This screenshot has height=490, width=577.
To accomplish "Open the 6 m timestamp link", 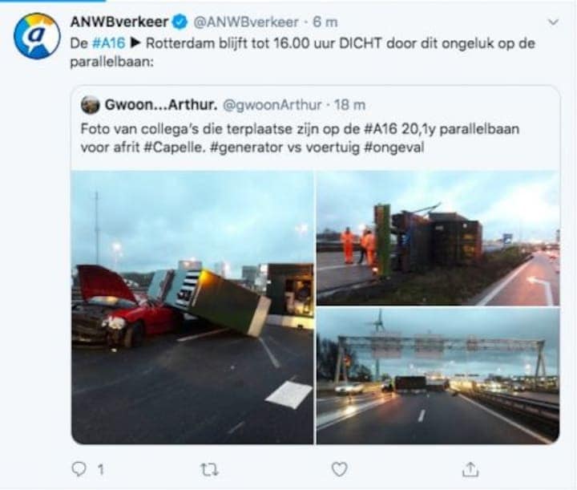I will click(325, 22).
